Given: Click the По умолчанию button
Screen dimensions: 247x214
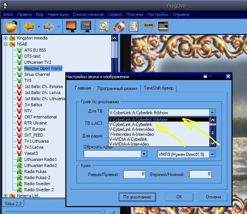Looking at the screenshot, I should point(137,197).
